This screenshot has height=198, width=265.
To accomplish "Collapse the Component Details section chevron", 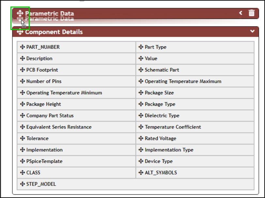I will [x=252, y=31].
